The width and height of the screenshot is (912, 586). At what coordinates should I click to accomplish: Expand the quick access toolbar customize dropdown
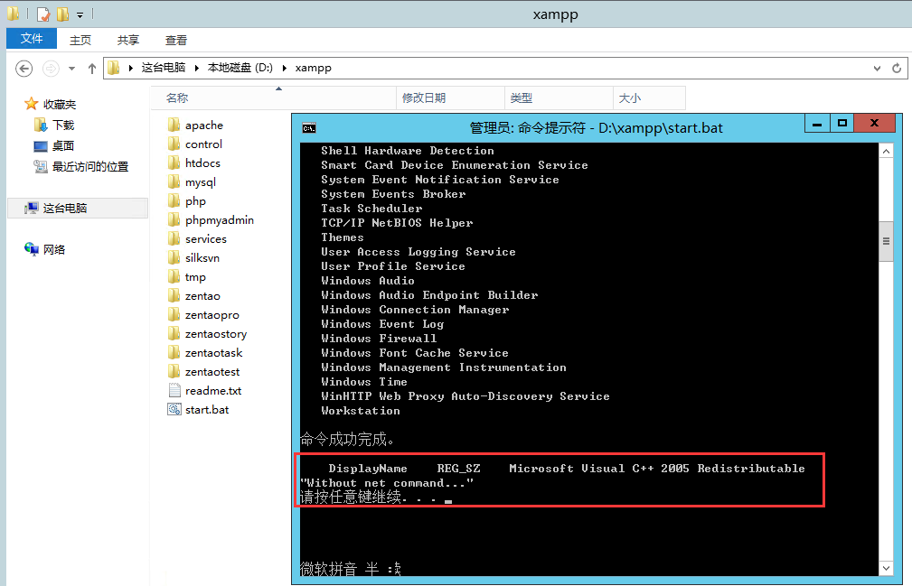coord(80,14)
